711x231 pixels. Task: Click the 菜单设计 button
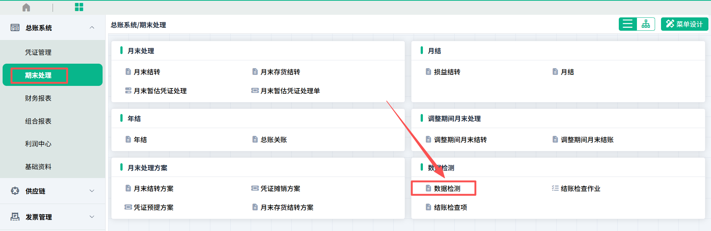coord(684,24)
